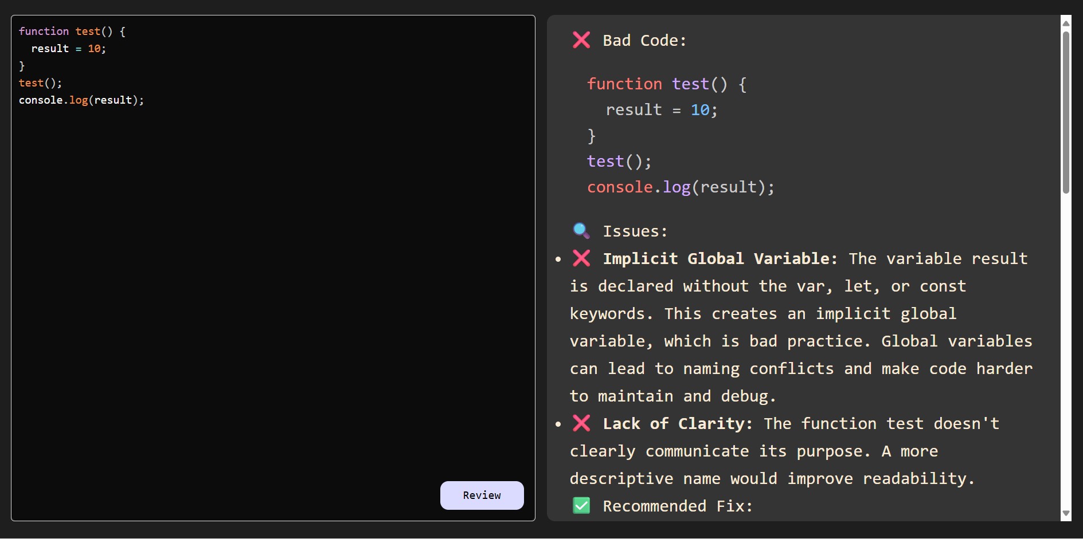The width and height of the screenshot is (1083, 539).
Task: Click the red X icon beside Bad Code
Action: pos(581,40)
